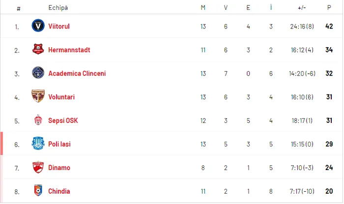
Task: Sort table by the P points column
Action: click(x=329, y=8)
